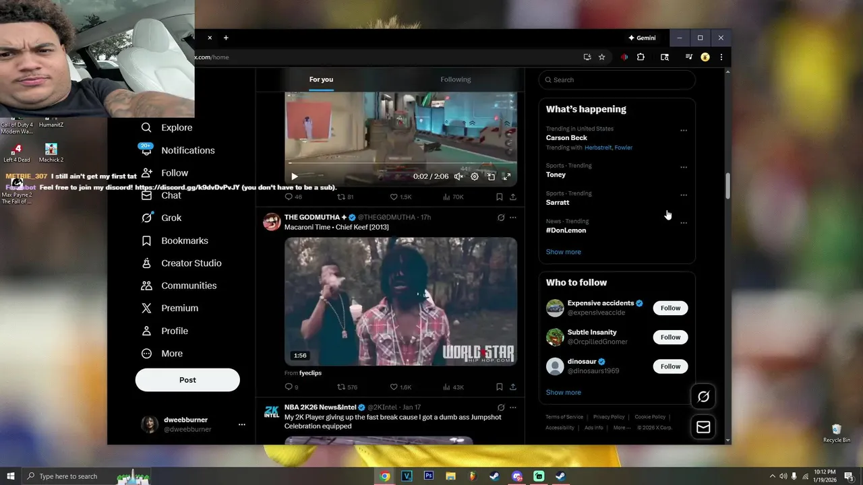Open Creator Studio in the sidebar
The image size is (863, 485).
click(180, 263)
